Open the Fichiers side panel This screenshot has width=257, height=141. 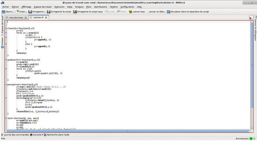2,43
